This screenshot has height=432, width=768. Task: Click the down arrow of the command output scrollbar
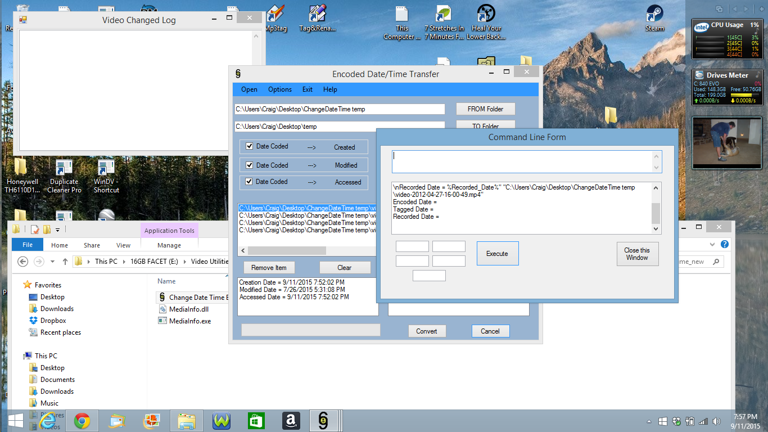(x=656, y=229)
